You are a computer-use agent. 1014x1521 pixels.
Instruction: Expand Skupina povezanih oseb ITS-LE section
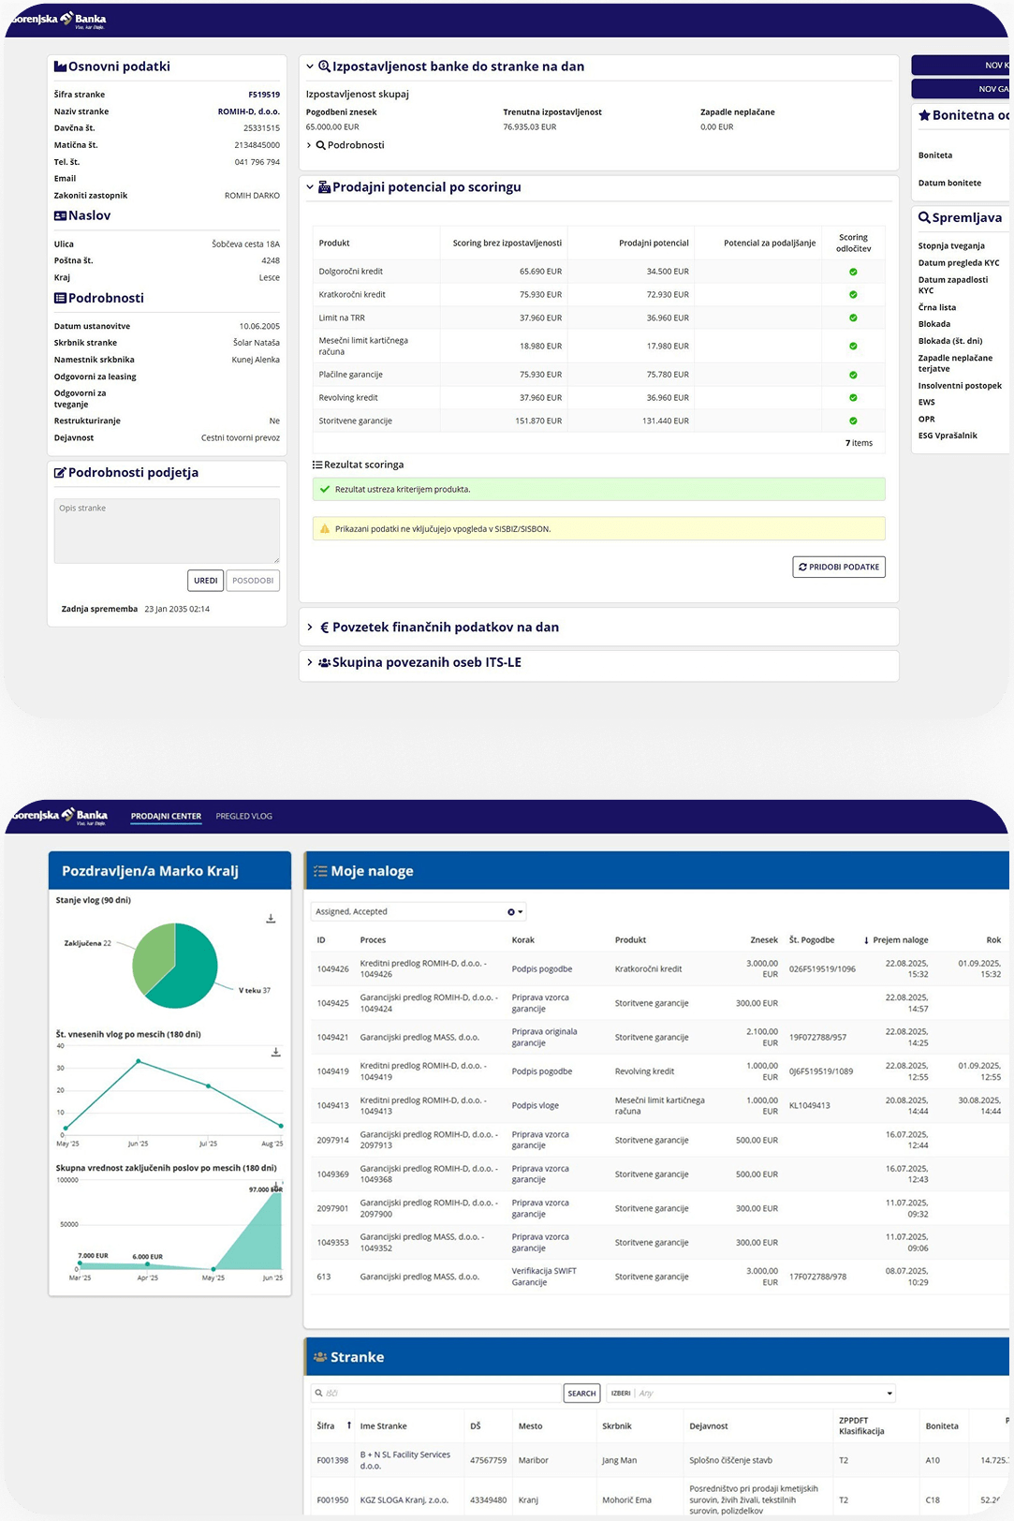(x=310, y=662)
